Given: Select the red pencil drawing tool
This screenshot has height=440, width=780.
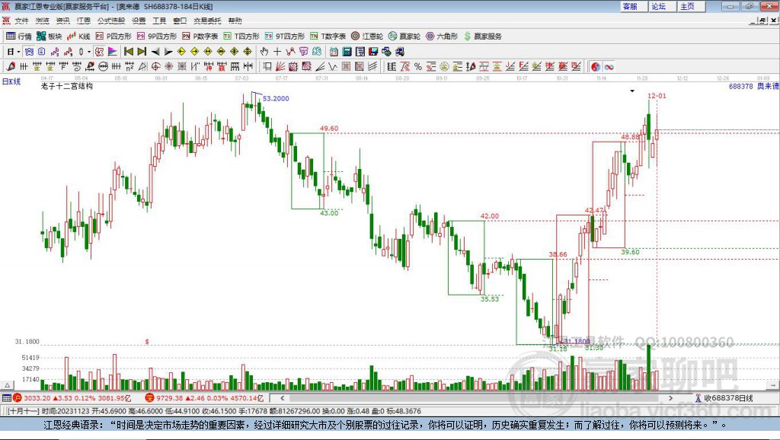Looking at the screenshot, I should [11, 66].
